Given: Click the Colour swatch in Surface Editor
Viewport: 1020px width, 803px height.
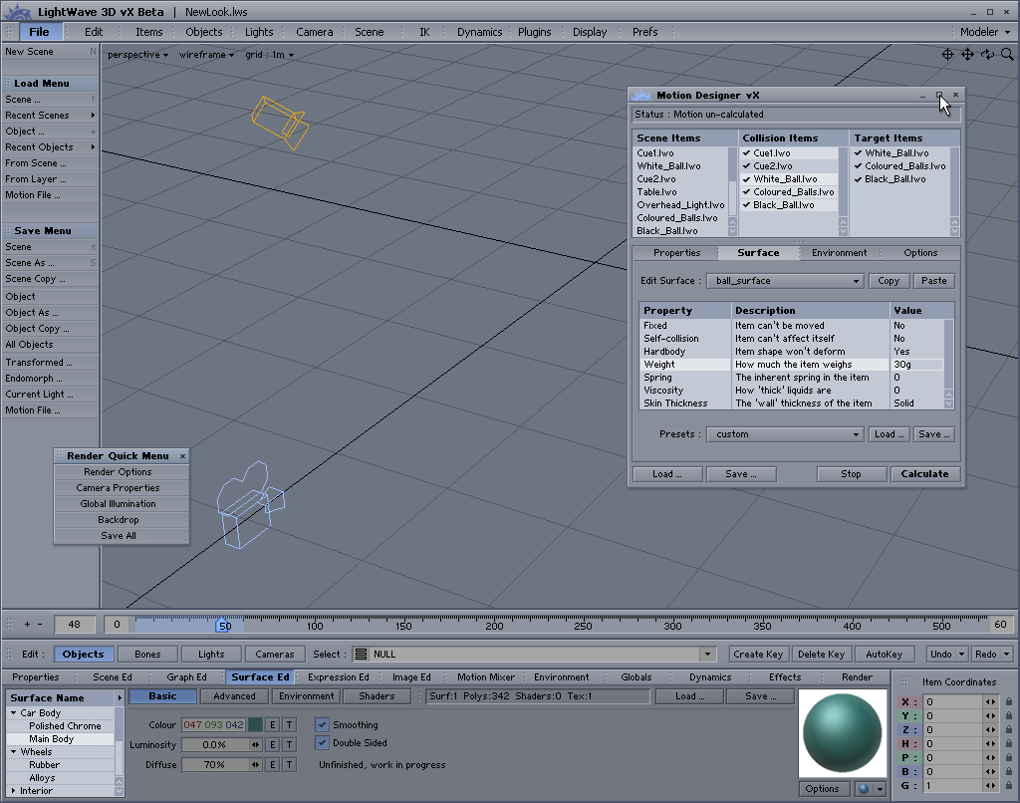Looking at the screenshot, I should pos(255,725).
